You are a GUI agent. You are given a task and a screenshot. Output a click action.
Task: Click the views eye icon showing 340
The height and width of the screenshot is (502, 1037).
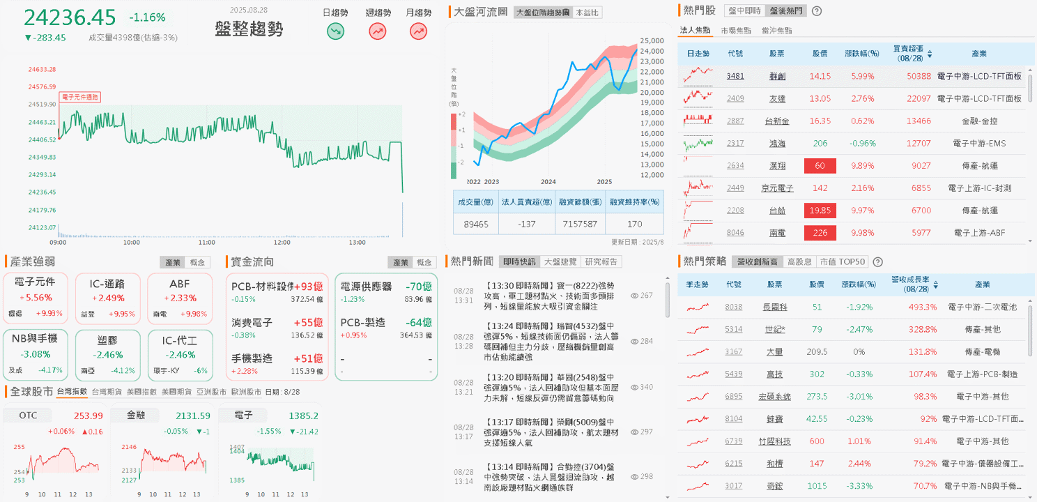pos(634,387)
